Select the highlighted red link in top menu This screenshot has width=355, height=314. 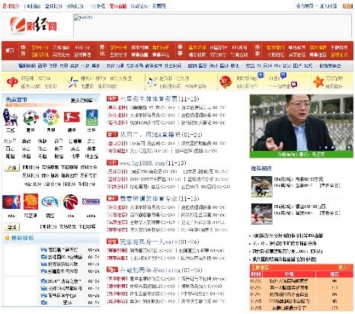tap(118, 6)
